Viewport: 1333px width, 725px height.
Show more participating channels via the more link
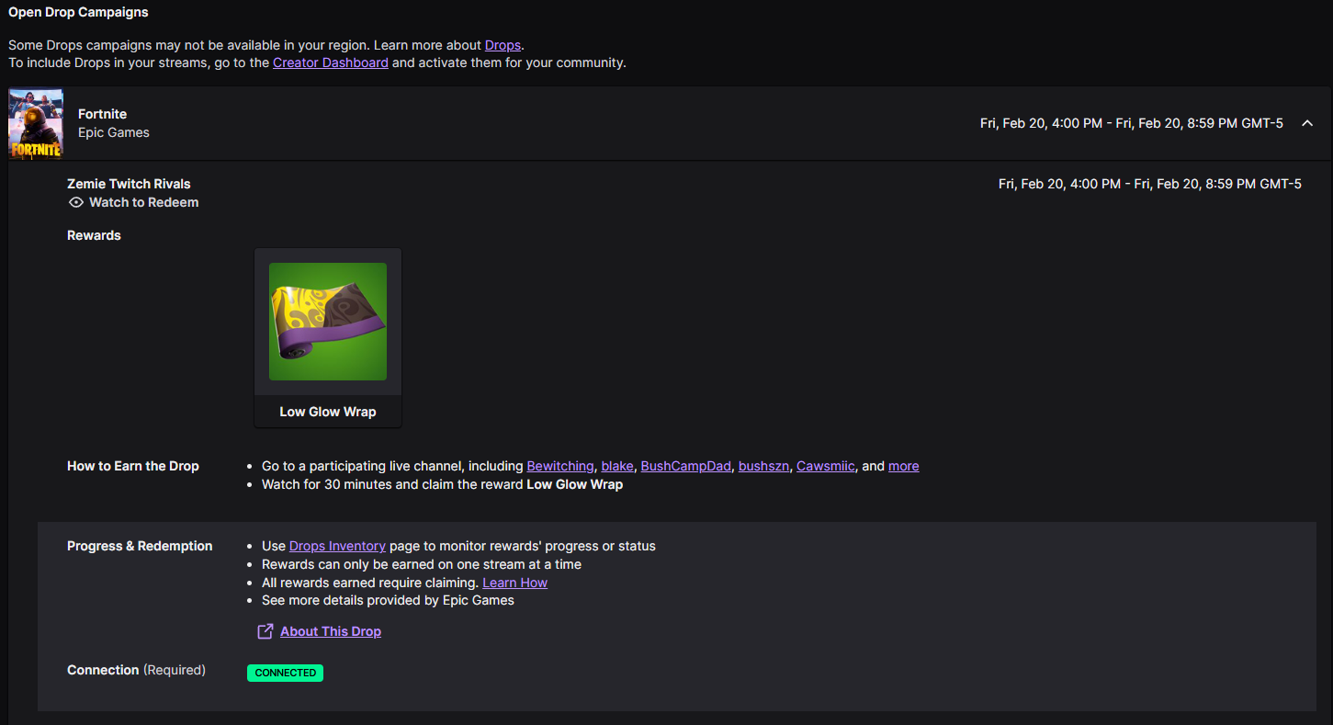coord(904,466)
